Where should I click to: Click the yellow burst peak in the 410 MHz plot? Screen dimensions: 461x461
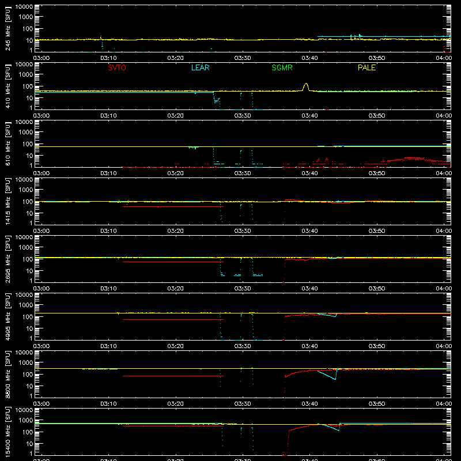point(306,87)
